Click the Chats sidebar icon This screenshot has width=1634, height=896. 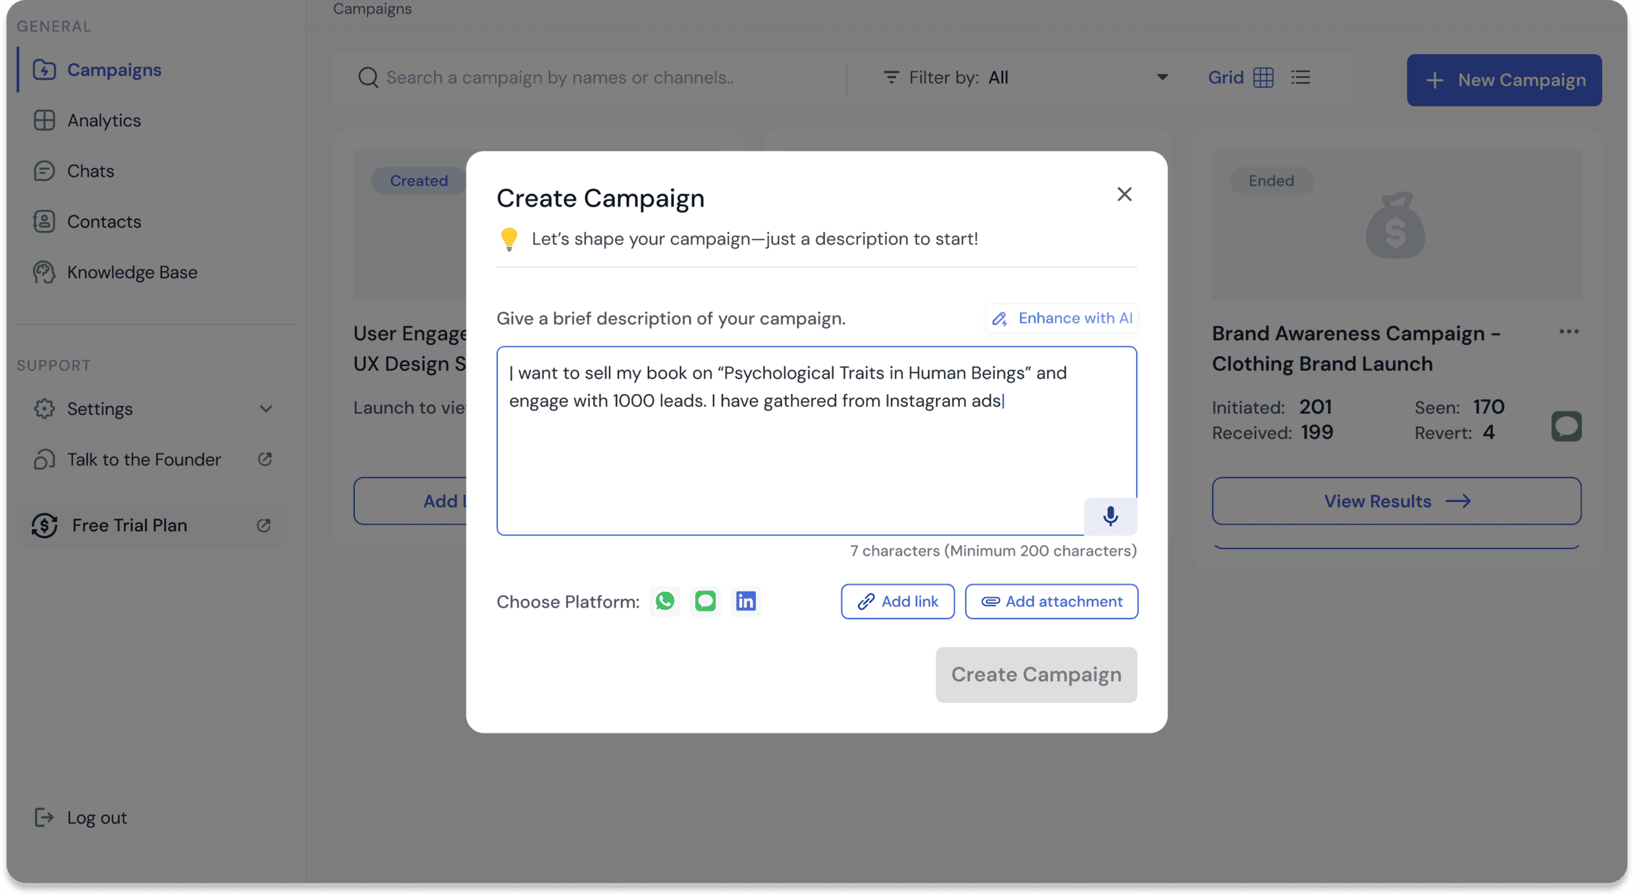(x=43, y=171)
